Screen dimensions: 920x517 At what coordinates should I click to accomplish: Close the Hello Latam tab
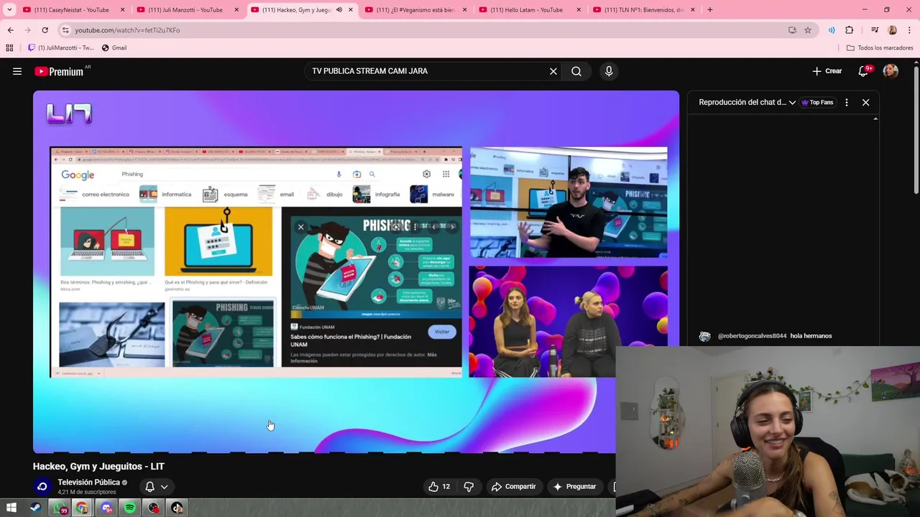(579, 10)
